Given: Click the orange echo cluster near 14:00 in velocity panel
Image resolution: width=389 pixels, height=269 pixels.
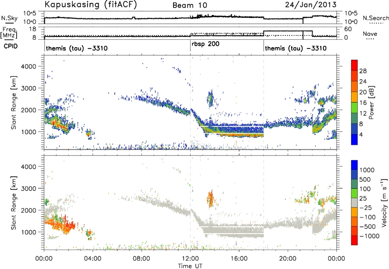Looking at the screenshot, I should (211, 199).
